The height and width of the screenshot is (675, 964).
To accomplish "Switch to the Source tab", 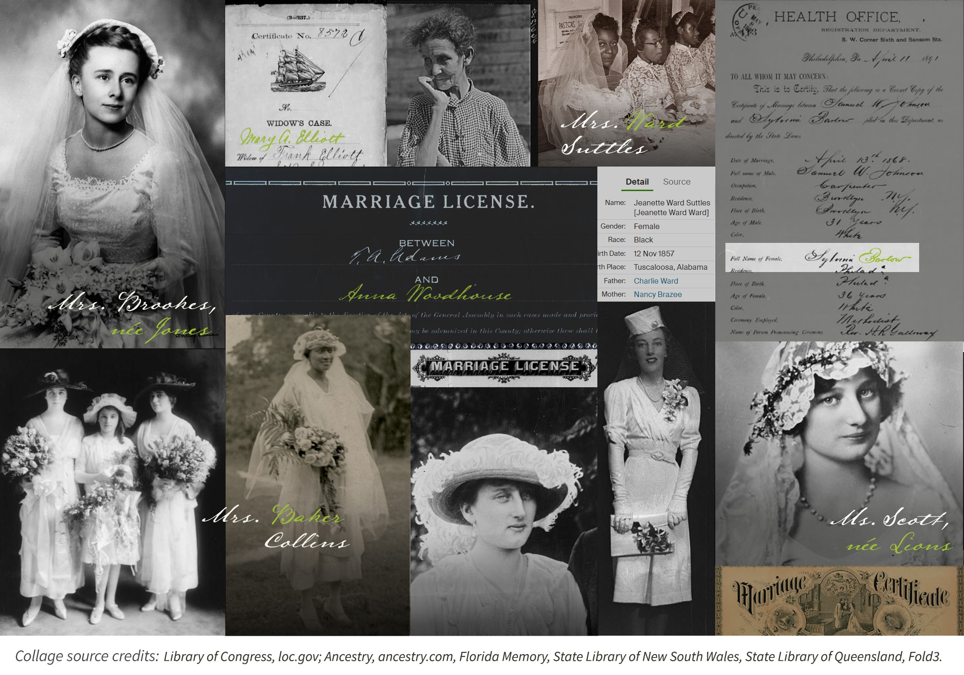I will 676,182.
